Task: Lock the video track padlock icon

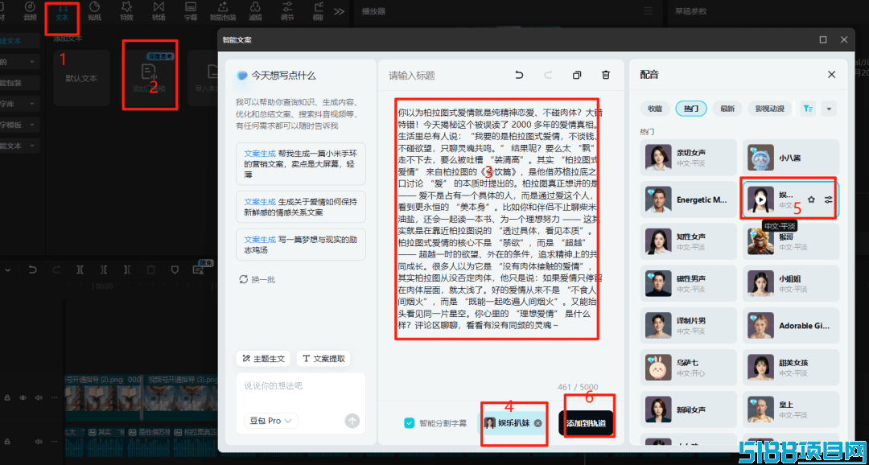Action: [8, 397]
